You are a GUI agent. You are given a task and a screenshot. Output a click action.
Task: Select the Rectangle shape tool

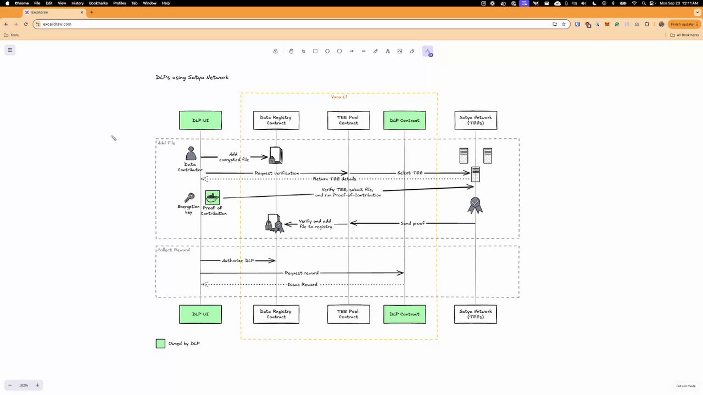pyautogui.click(x=315, y=51)
